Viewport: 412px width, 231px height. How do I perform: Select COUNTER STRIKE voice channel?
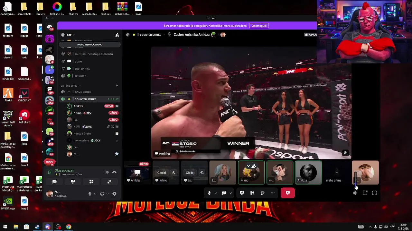tap(90, 99)
